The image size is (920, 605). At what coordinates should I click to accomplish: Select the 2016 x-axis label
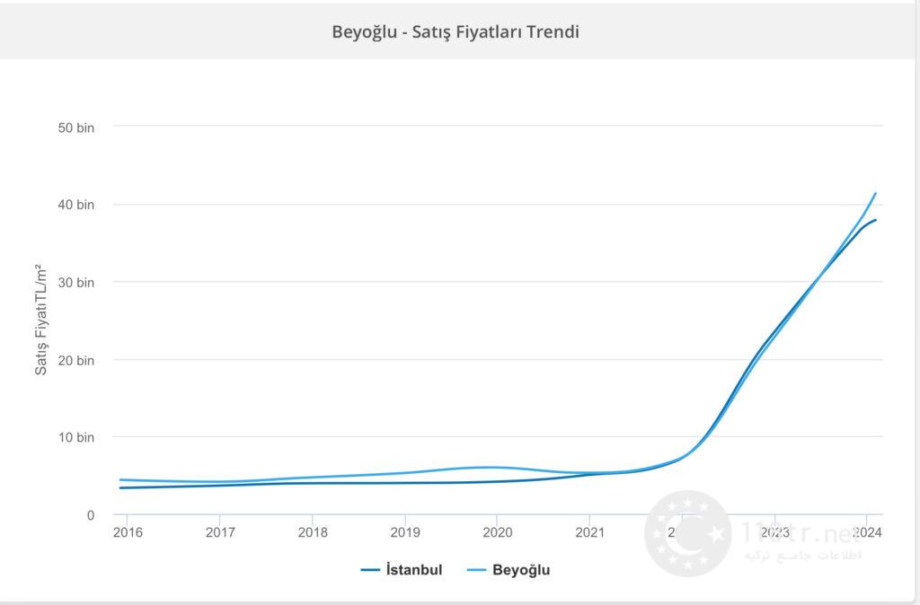coord(127,532)
